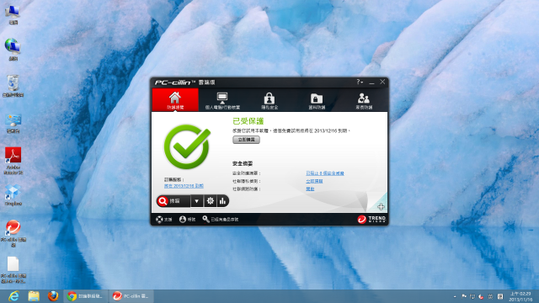The width and height of the screenshot is (539, 303).
Task: Select the Recycle Bin desktop icon
Action: 13,86
